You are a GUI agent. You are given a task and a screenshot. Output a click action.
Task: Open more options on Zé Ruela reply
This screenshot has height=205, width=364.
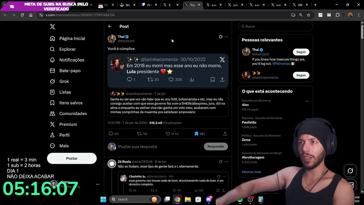click(x=226, y=162)
